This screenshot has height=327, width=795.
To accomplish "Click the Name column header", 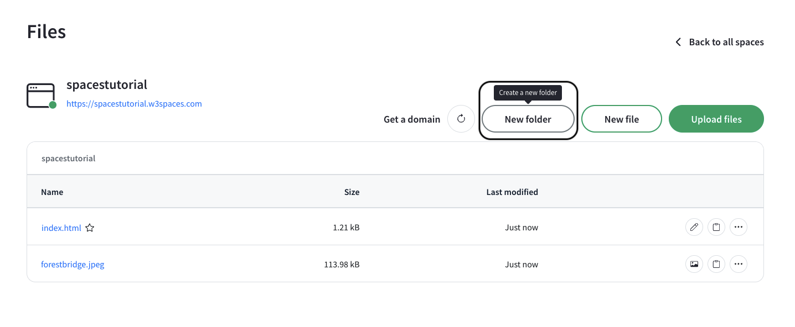I will click(52, 192).
